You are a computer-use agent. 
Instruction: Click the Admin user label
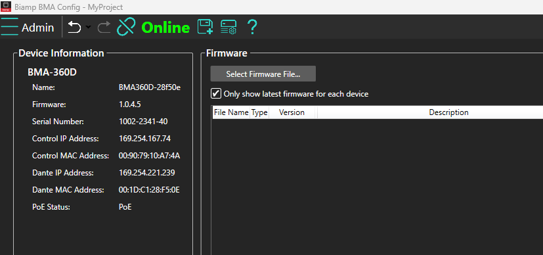coord(37,28)
